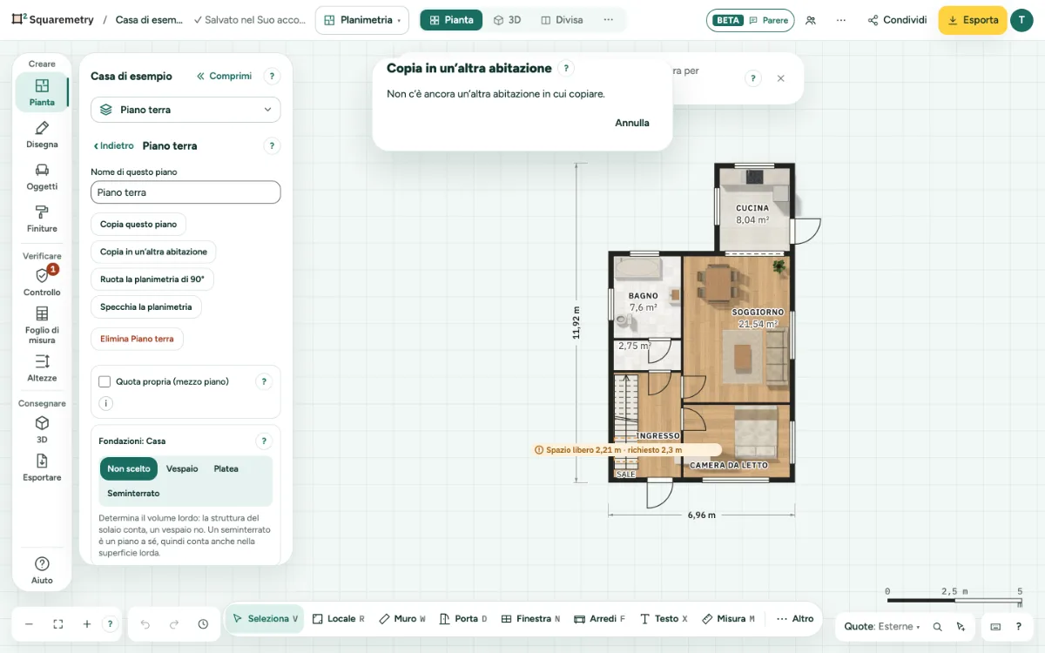The height and width of the screenshot is (653, 1045).
Task: Dismiss the notification with the X
Action: click(x=780, y=78)
